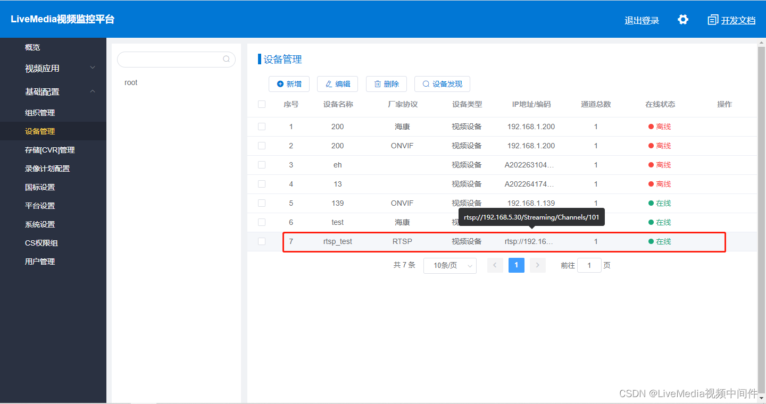Select checkbox for device 13
Image resolution: width=766 pixels, height=404 pixels.
[x=262, y=184]
